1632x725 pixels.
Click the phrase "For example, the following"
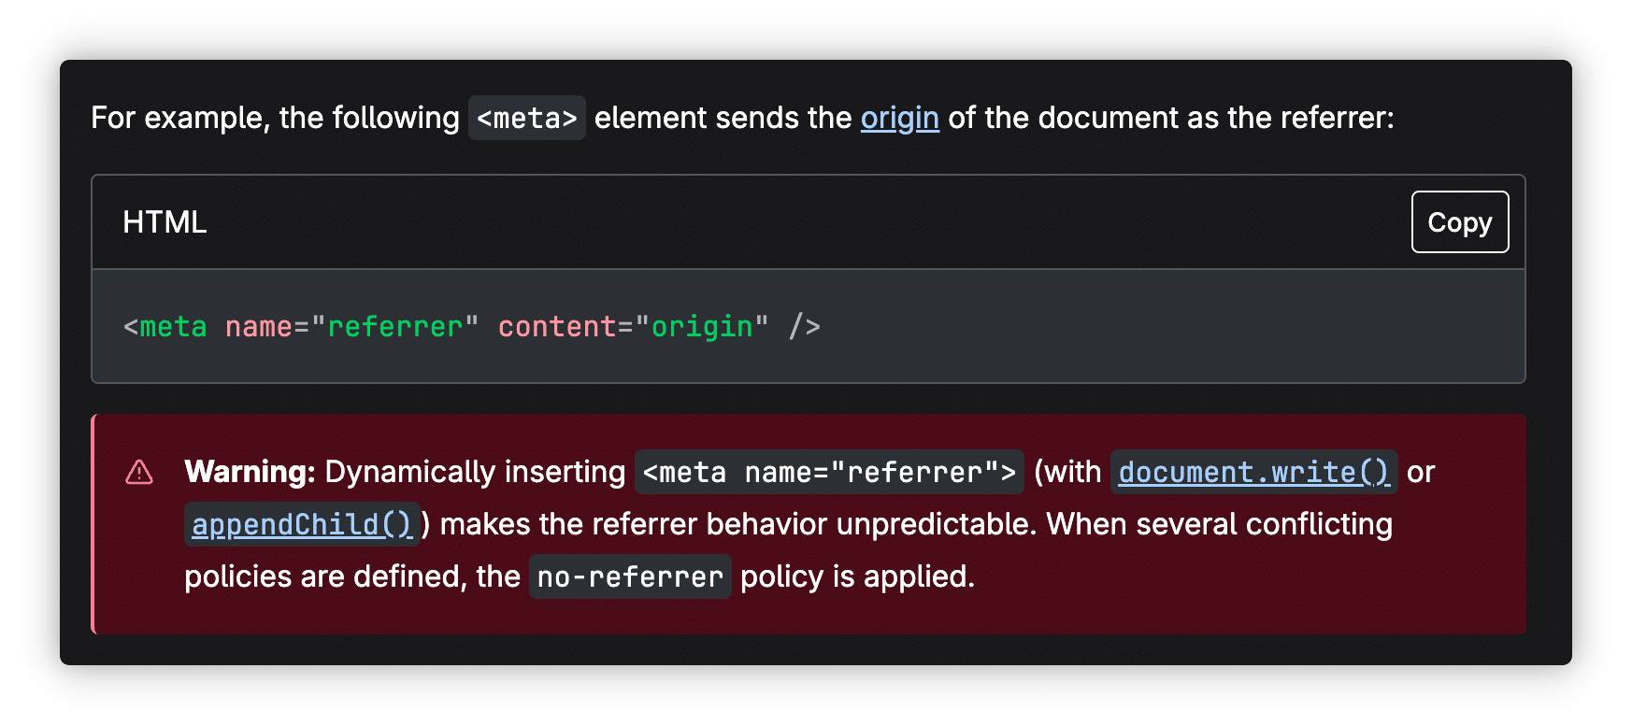tap(275, 118)
